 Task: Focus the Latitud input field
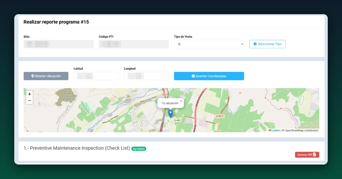pyautogui.click(x=96, y=76)
